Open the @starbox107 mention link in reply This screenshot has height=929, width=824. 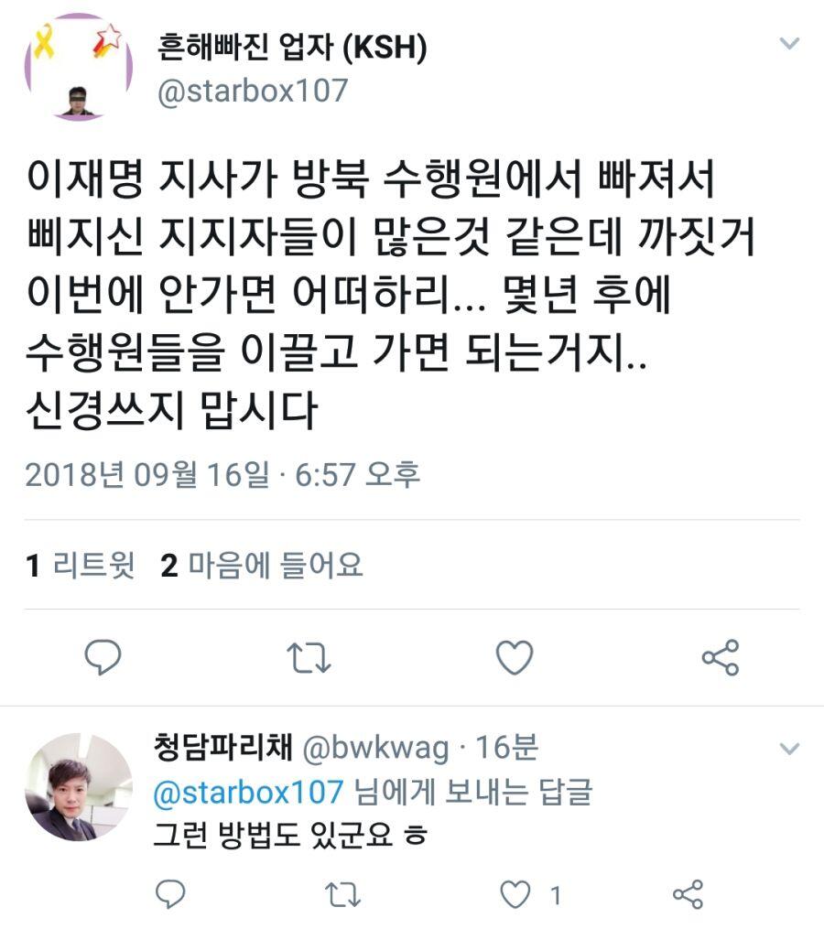(248, 792)
